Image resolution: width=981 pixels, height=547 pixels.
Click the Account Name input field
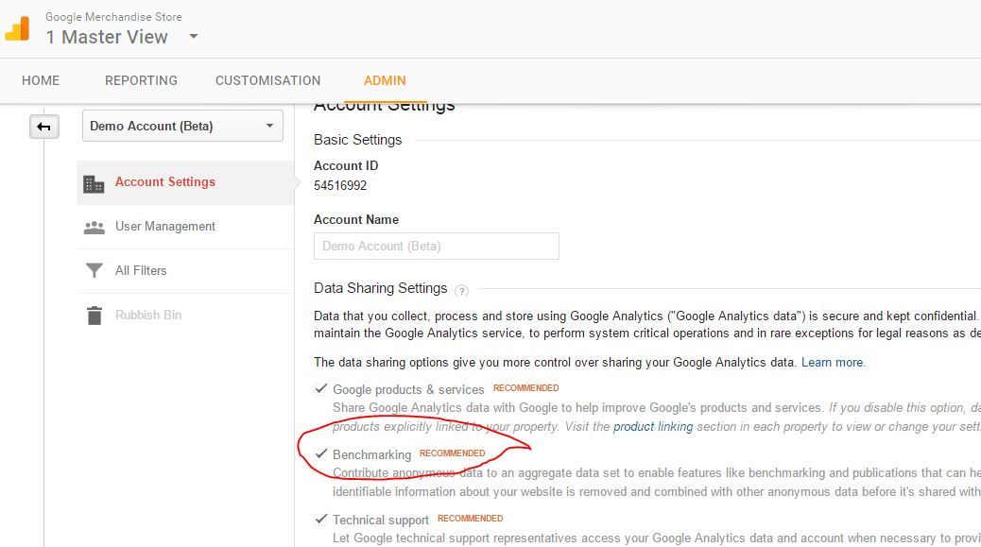[x=436, y=247]
